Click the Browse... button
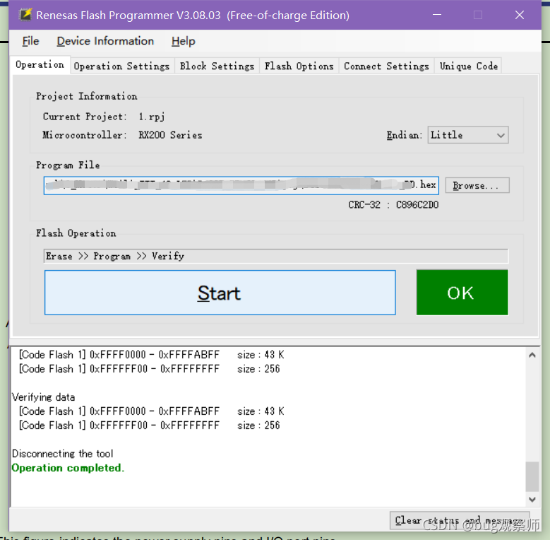The image size is (550, 540). (477, 185)
